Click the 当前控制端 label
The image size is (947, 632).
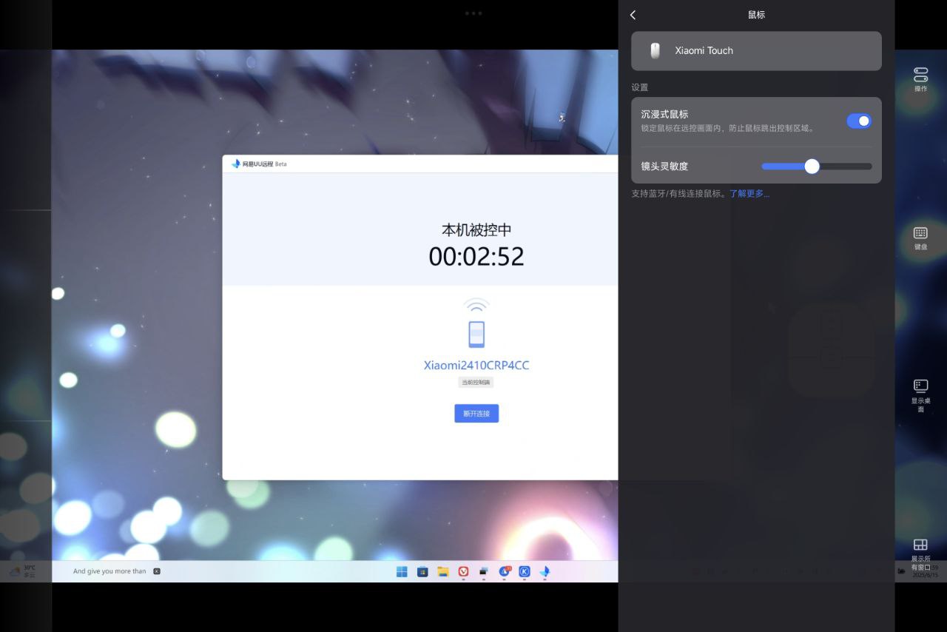pos(476,383)
